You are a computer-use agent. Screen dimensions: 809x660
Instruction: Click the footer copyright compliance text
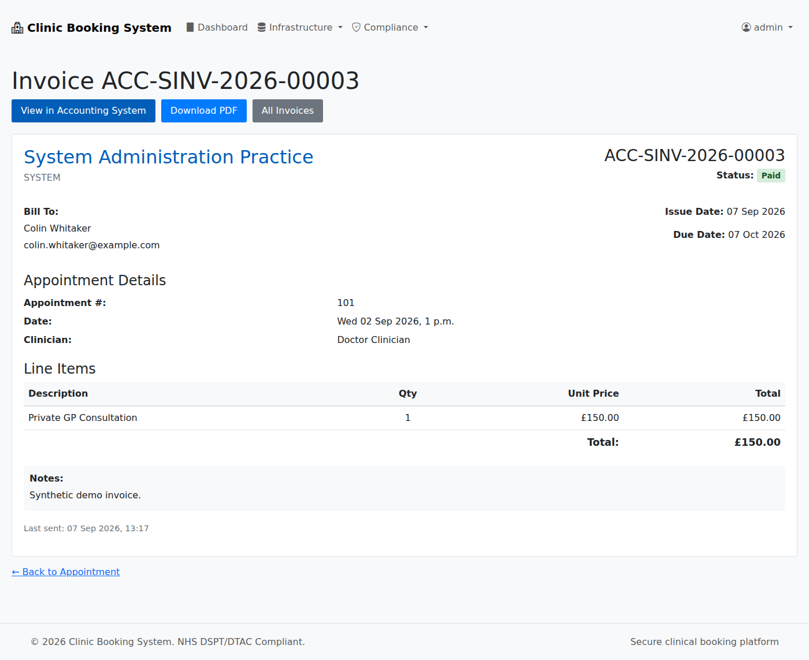[x=168, y=642]
